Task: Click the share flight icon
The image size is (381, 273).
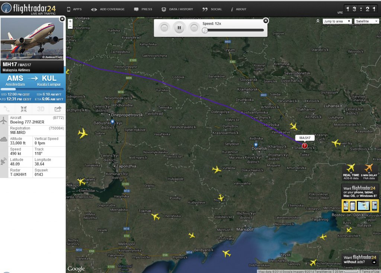Action: 58,109
